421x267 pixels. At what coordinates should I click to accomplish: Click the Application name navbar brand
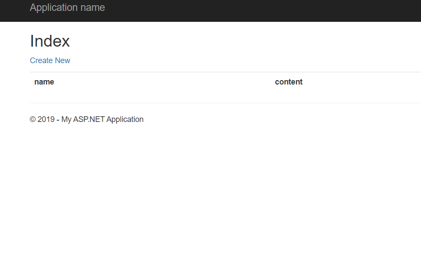pyautogui.click(x=67, y=7)
